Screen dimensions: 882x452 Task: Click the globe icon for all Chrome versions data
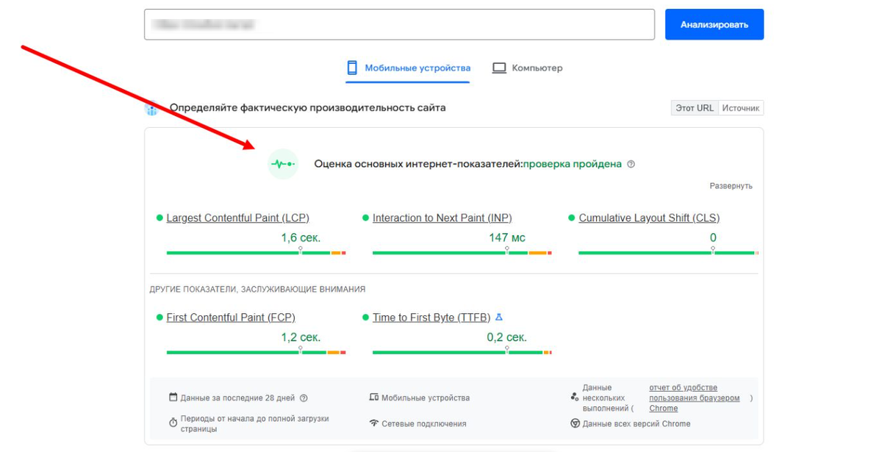pyautogui.click(x=575, y=423)
